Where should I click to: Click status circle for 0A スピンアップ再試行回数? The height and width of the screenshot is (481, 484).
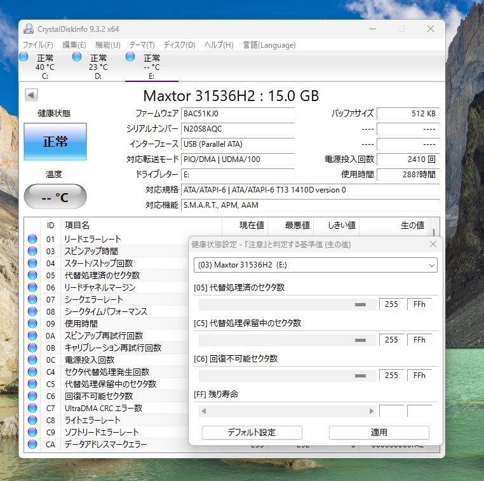(x=32, y=335)
